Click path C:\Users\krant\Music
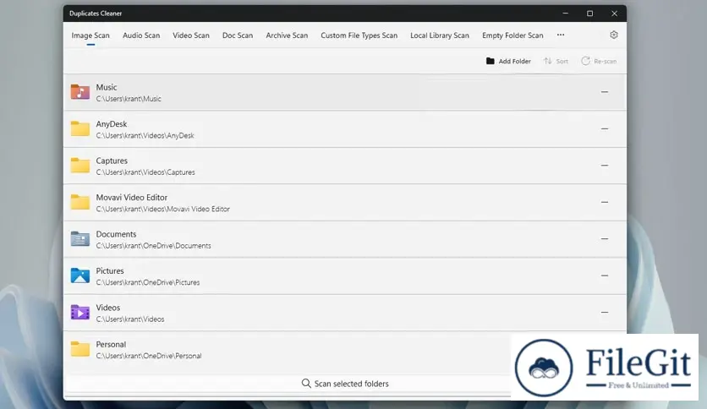This screenshot has height=409, width=707. [129, 99]
